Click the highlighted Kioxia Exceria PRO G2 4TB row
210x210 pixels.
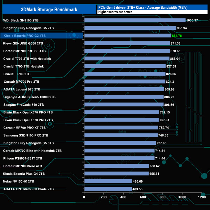pos(42,36)
